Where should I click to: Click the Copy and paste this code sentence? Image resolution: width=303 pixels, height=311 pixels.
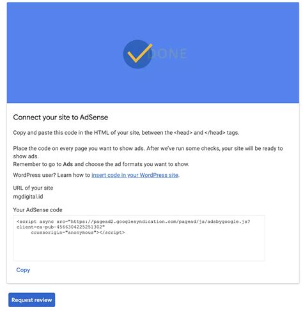tap(126, 133)
